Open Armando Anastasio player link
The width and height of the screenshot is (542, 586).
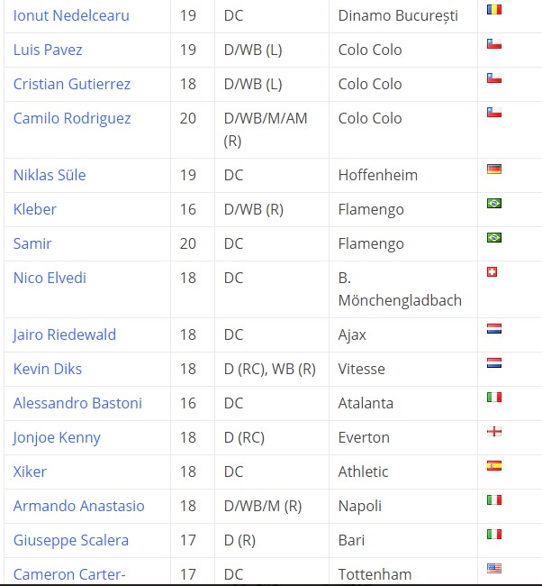(x=78, y=506)
